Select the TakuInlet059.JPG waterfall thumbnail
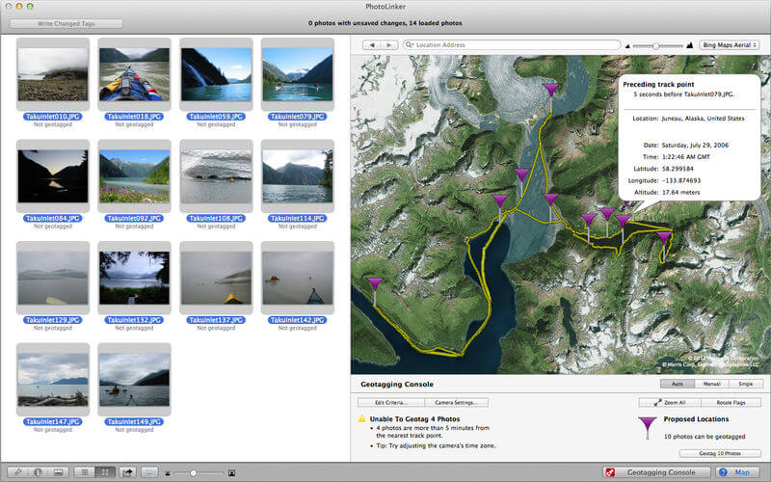Viewport: 771px width, 482px height. [216, 74]
